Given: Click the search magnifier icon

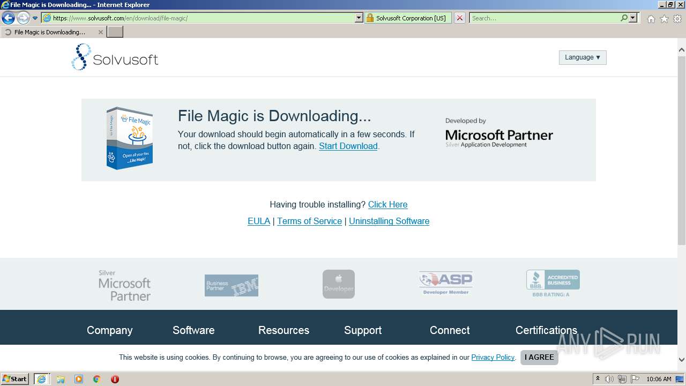Looking at the screenshot, I should pyautogui.click(x=624, y=18).
